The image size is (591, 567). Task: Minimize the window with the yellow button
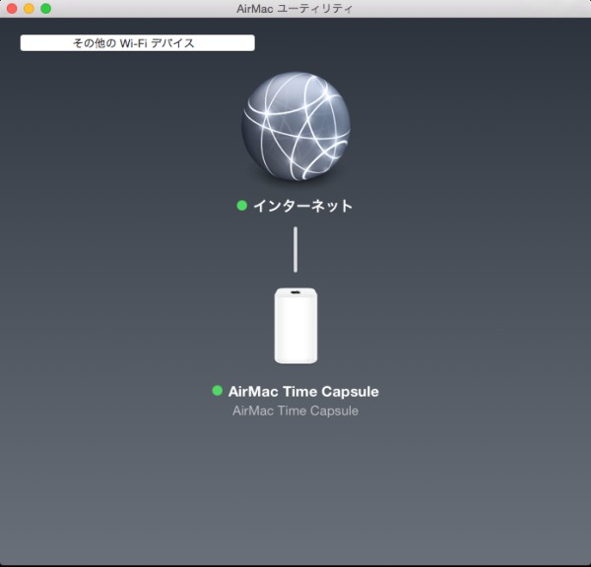pyautogui.click(x=29, y=8)
